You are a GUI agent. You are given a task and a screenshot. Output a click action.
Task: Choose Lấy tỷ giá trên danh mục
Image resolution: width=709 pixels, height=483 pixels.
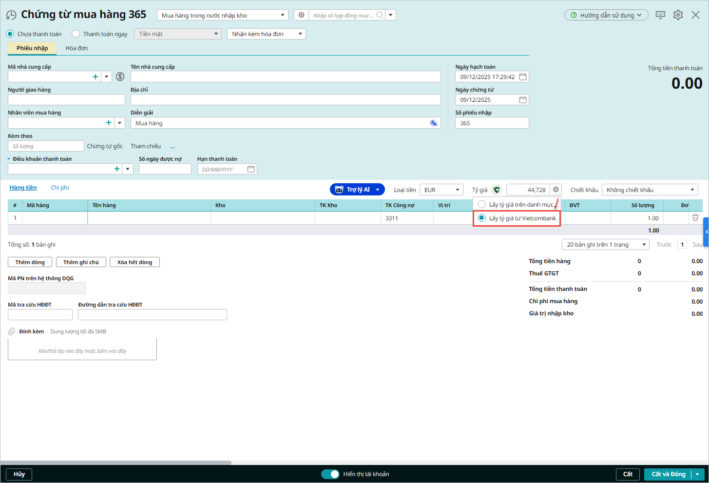(482, 205)
